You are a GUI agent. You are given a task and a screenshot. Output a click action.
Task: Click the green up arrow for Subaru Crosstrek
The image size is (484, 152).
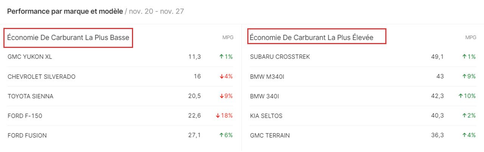464,57
